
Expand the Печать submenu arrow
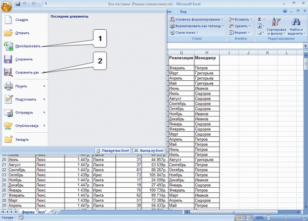pyautogui.click(x=44, y=86)
